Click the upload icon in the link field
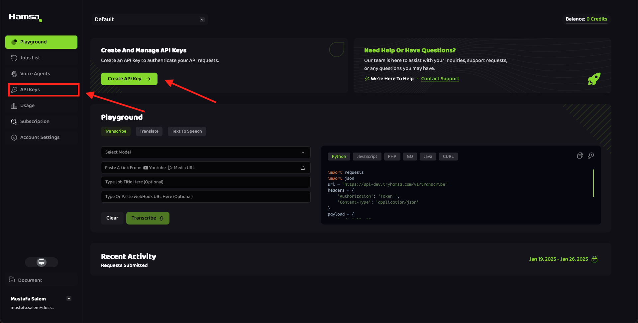 click(x=303, y=167)
